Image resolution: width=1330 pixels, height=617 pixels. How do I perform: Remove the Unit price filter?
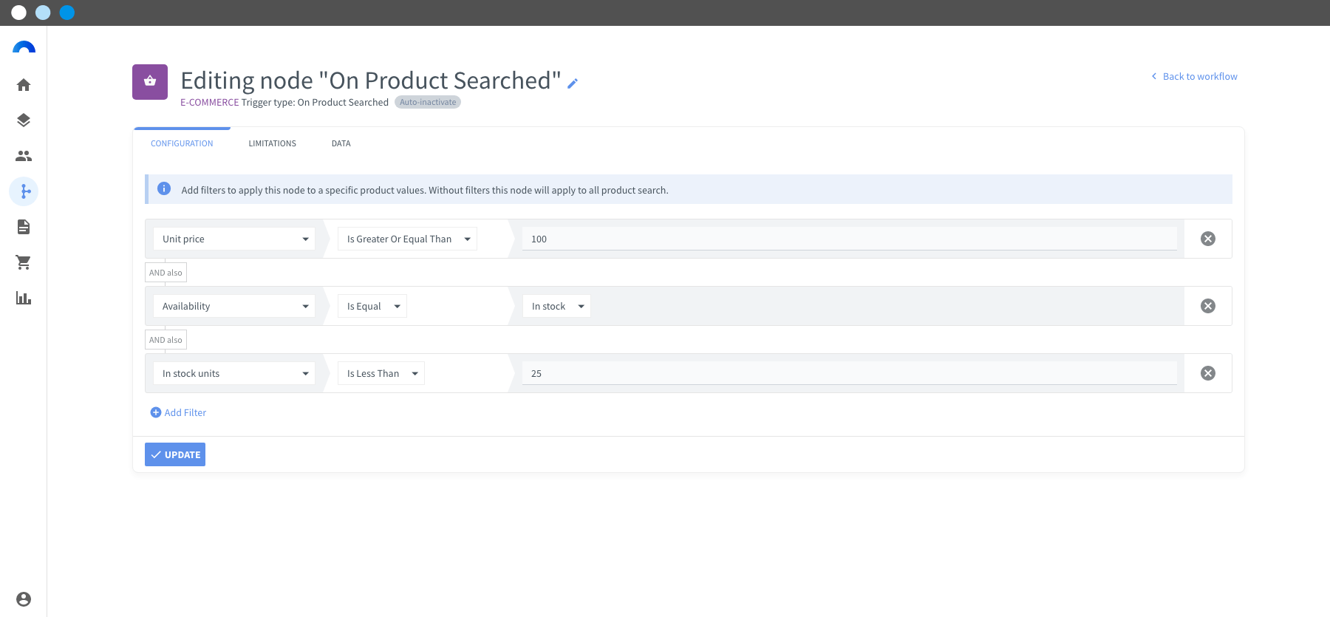coord(1208,239)
